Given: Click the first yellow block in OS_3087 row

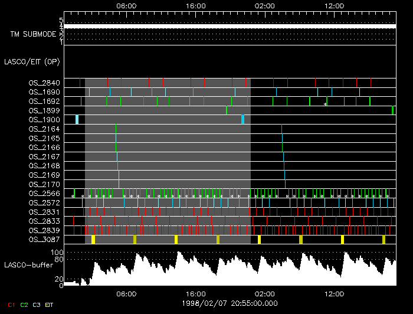Looking at the screenshot, I should click(93, 240).
